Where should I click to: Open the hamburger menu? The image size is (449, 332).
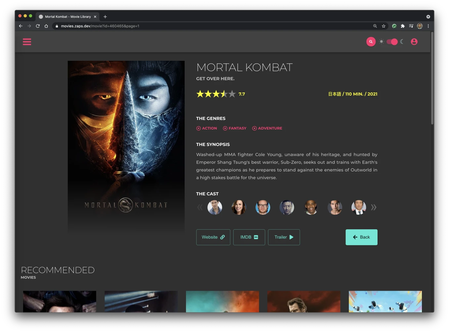pos(27,42)
